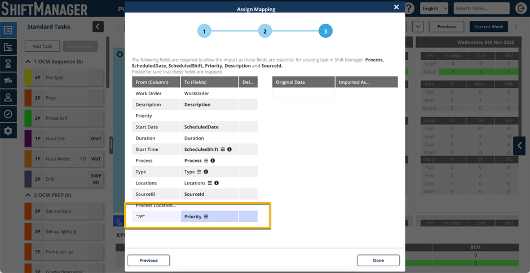Click the yellow swatch on Pre-Split task
The image size is (530, 273).
[28, 78]
